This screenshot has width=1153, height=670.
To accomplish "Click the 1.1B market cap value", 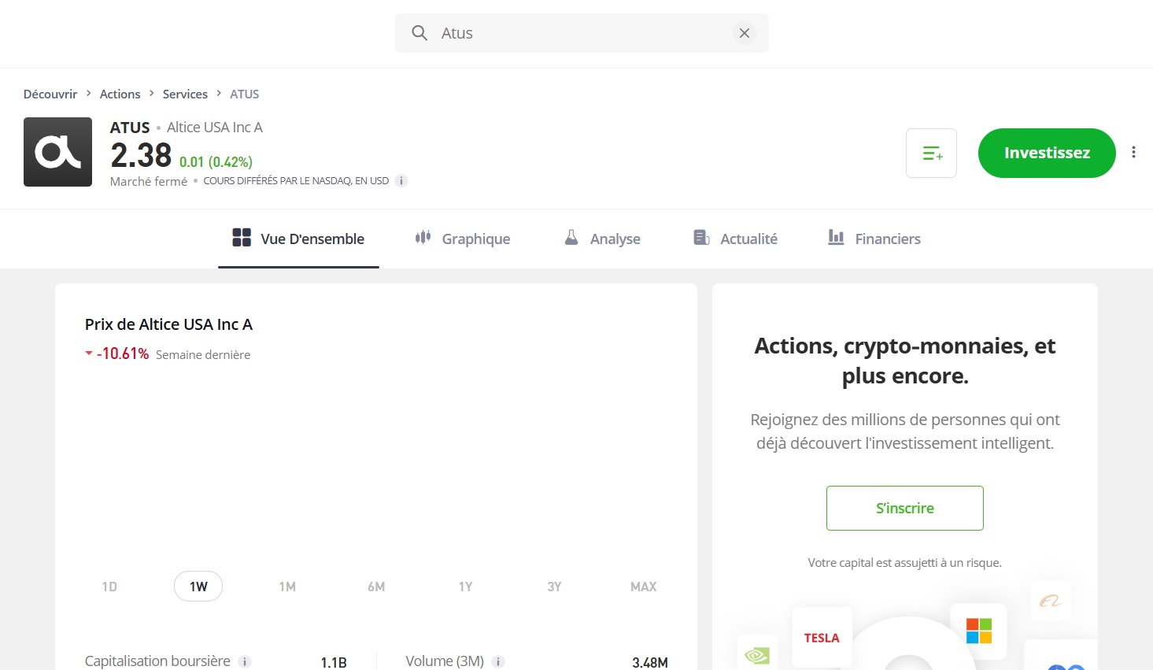I will click(334, 662).
